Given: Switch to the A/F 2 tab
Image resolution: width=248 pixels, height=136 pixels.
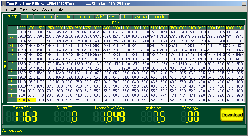Looking at the screenshot, I should [x=113, y=17].
